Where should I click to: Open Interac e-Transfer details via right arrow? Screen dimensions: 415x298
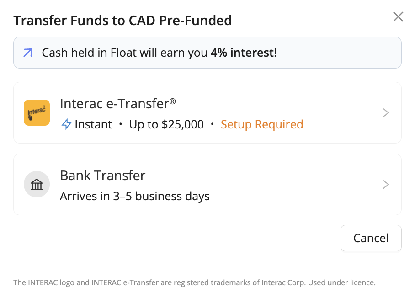385,112
